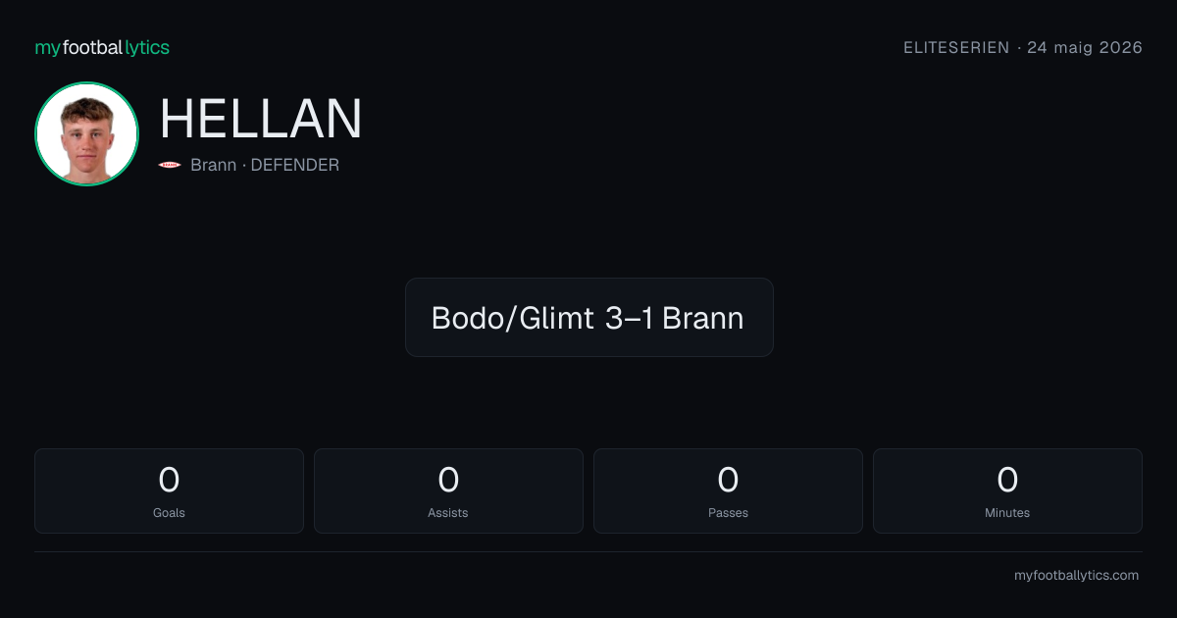Select the Assists stat card
This screenshot has height=618, width=1177.
pyautogui.click(x=448, y=490)
